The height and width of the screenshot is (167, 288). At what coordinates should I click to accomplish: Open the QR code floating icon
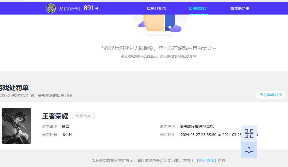point(249,134)
